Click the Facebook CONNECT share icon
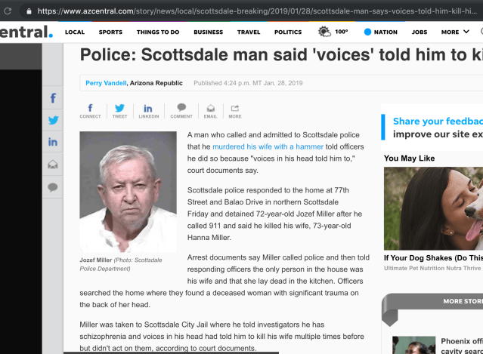This screenshot has height=354, width=483. coord(90,111)
